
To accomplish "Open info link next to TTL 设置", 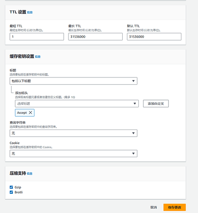I will (30, 12).
